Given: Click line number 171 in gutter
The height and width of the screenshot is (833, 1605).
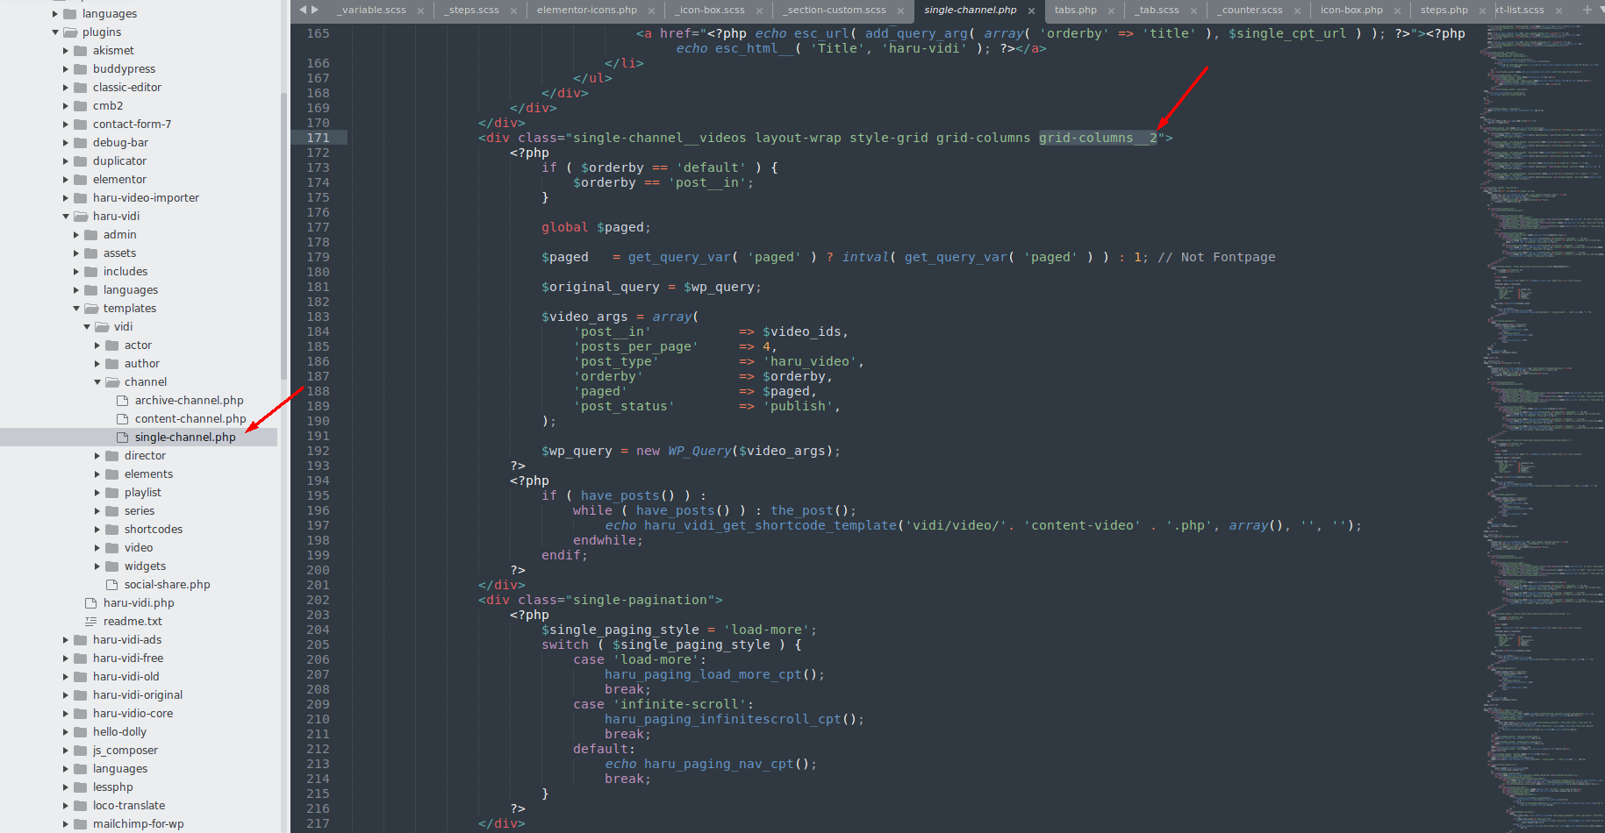Looking at the screenshot, I should pos(318,138).
